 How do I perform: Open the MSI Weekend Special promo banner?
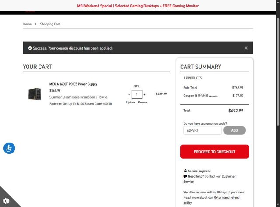tap(138, 6)
